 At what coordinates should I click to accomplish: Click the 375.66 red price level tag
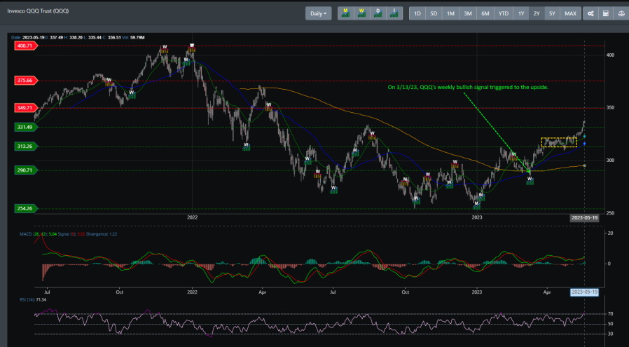point(27,81)
